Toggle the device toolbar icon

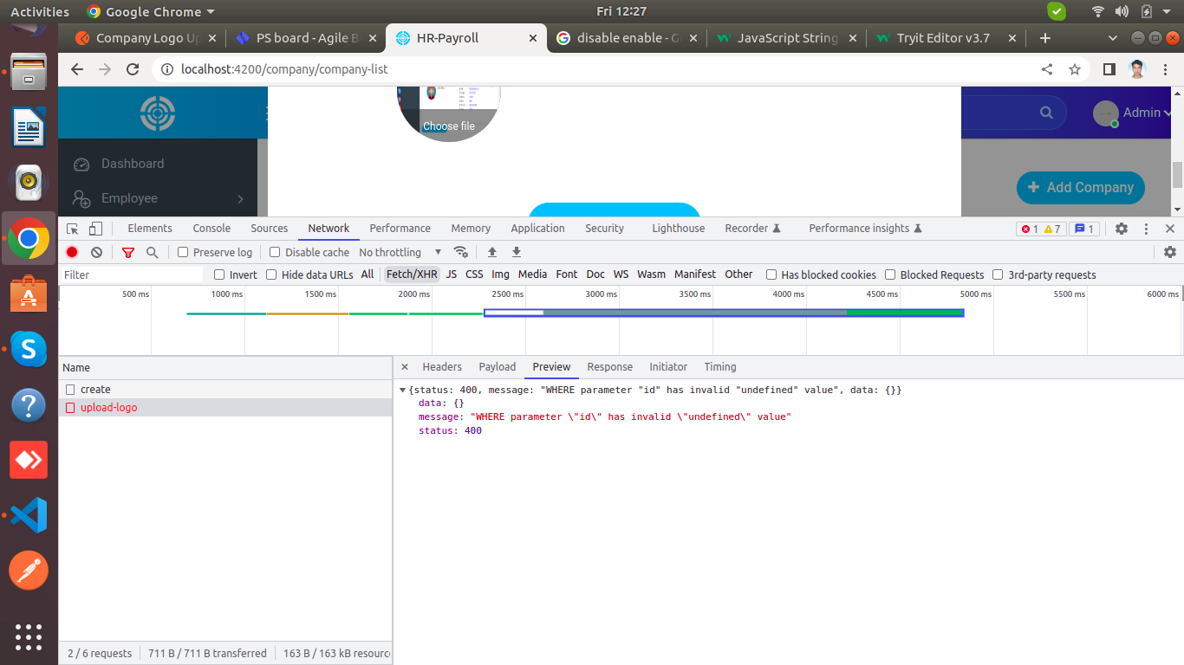tap(95, 229)
